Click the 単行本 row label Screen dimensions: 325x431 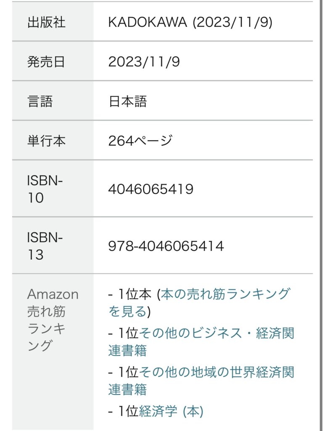pos(46,141)
